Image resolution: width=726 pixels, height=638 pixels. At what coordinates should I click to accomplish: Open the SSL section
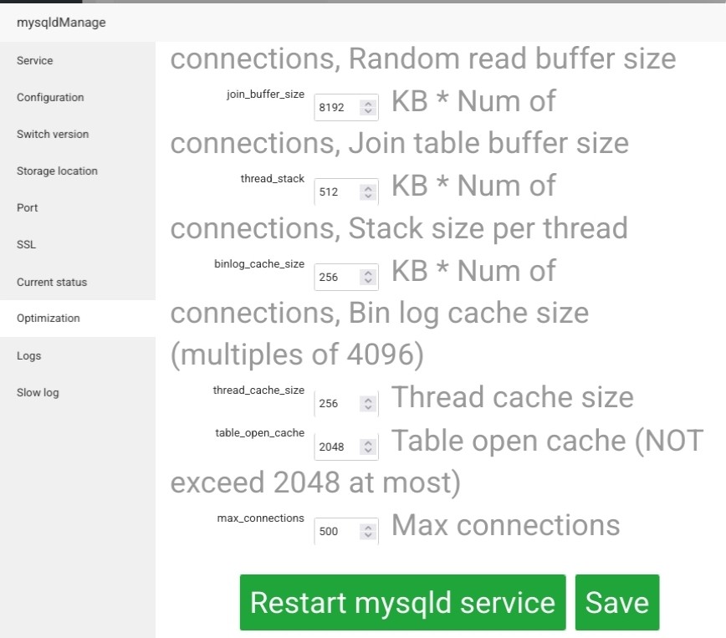pyautogui.click(x=26, y=245)
